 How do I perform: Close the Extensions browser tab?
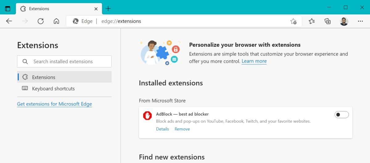click(x=96, y=9)
